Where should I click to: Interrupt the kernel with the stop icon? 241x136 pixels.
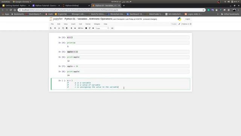86,28
